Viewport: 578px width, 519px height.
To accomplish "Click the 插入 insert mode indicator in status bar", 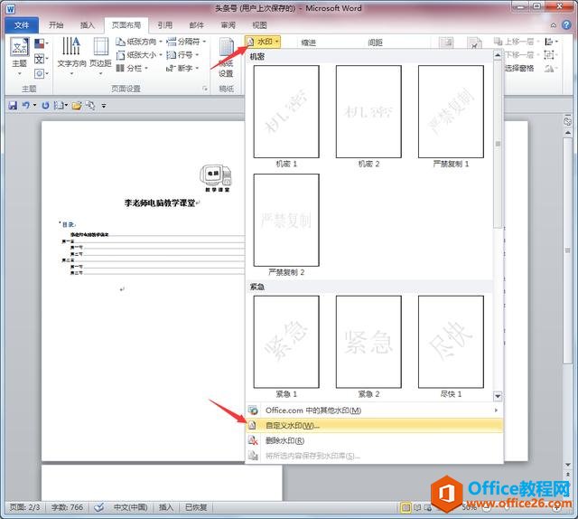I will pyautogui.click(x=166, y=507).
